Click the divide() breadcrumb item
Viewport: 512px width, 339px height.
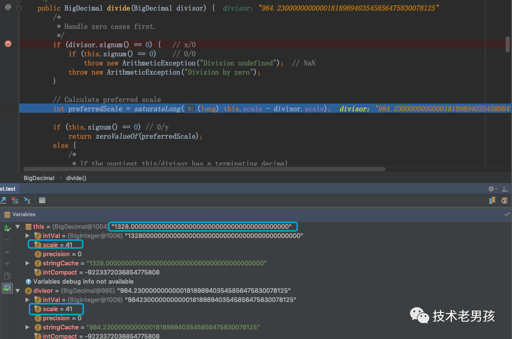pos(76,178)
